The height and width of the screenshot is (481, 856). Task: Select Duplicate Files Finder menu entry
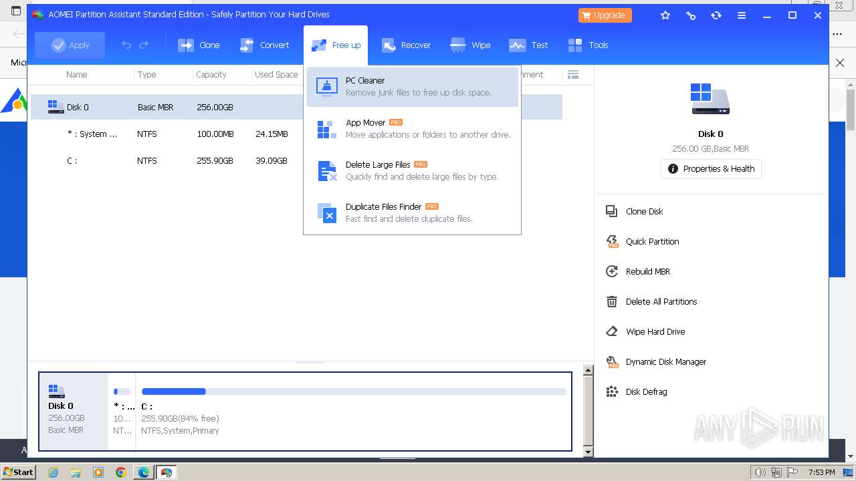click(413, 212)
